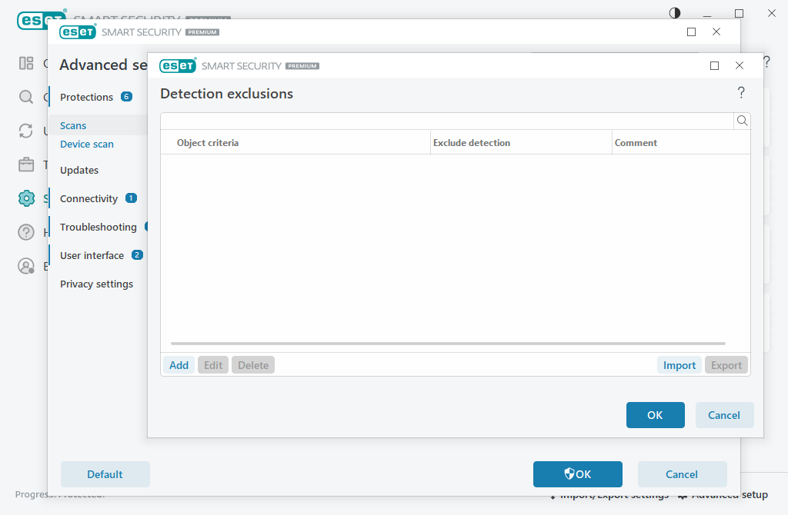Click Default in Advanced setup
788x515 pixels.
pos(105,474)
